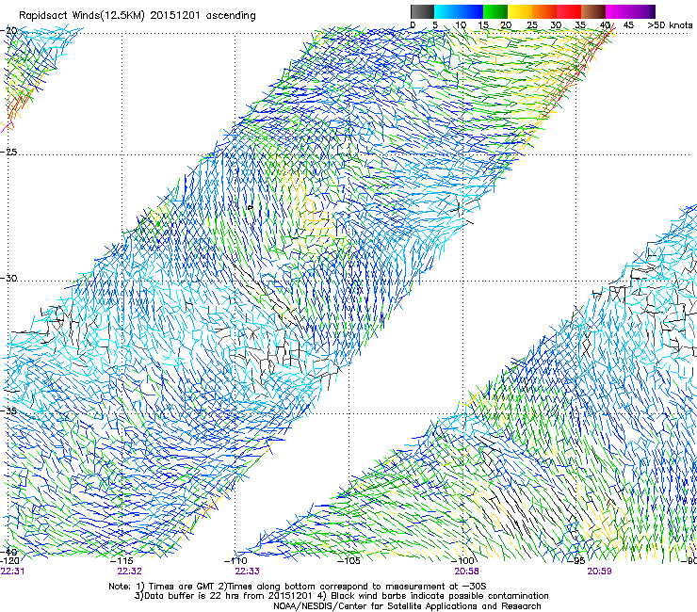The image size is (697, 612).
Task: Click the -105 longitude axis label
Action: 348,560
